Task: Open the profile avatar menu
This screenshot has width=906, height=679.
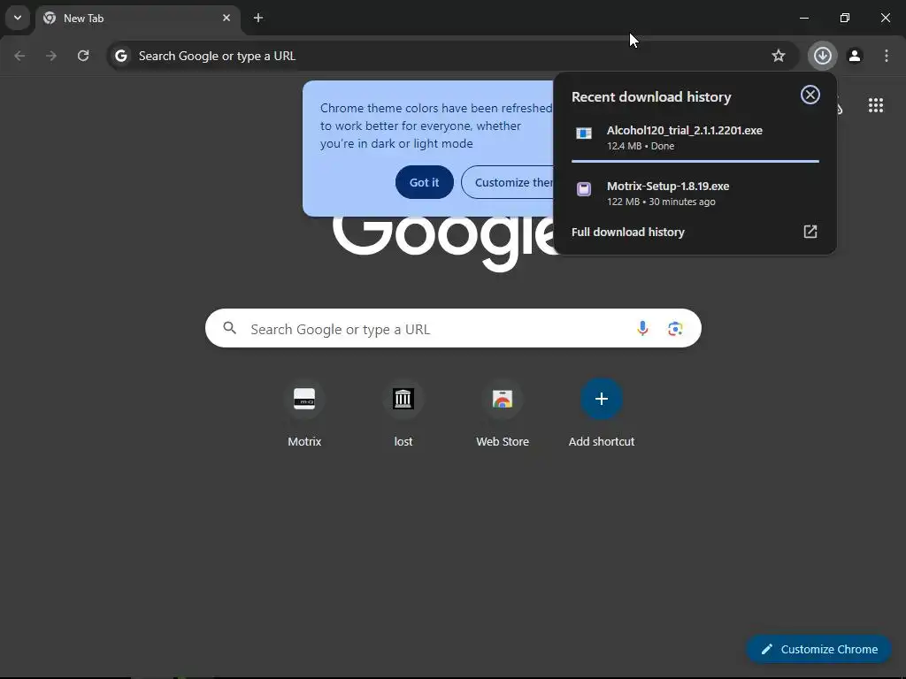Action: click(x=855, y=56)
